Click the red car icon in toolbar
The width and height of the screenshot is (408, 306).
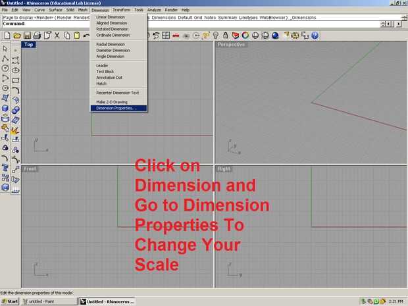pyautogui.click(x=176, y=36)
